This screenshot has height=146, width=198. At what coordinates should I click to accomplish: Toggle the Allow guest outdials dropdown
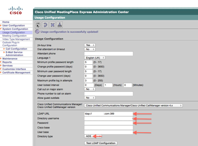[89, 98]
